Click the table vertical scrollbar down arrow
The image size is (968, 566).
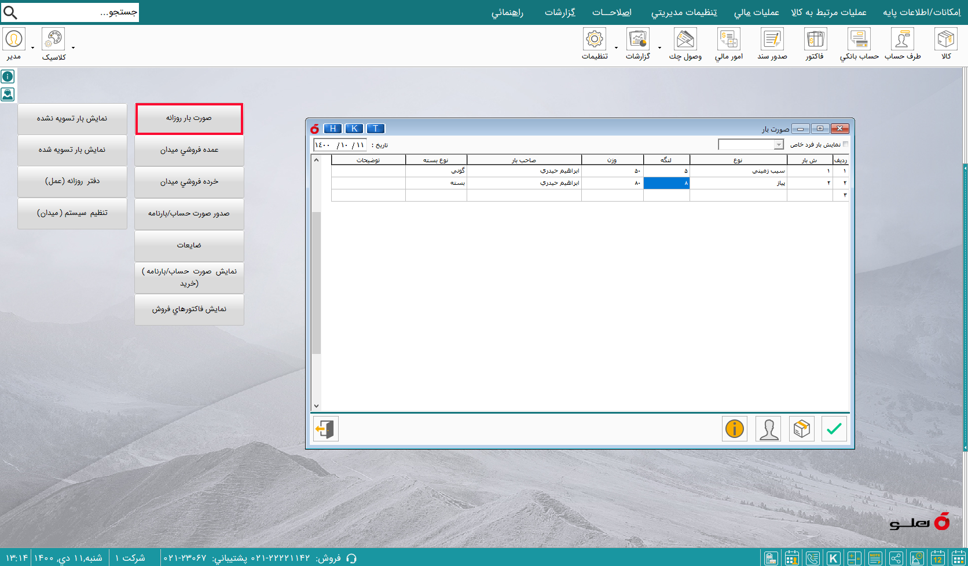coord(316,406)
